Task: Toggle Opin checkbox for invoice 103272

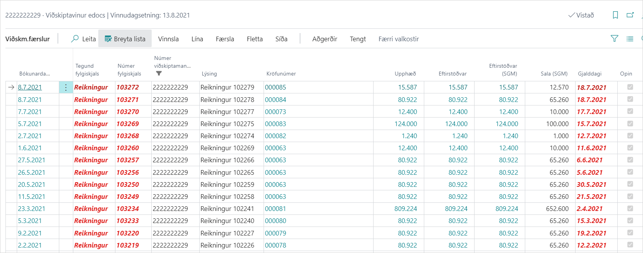Action: (x=630, y=87)
